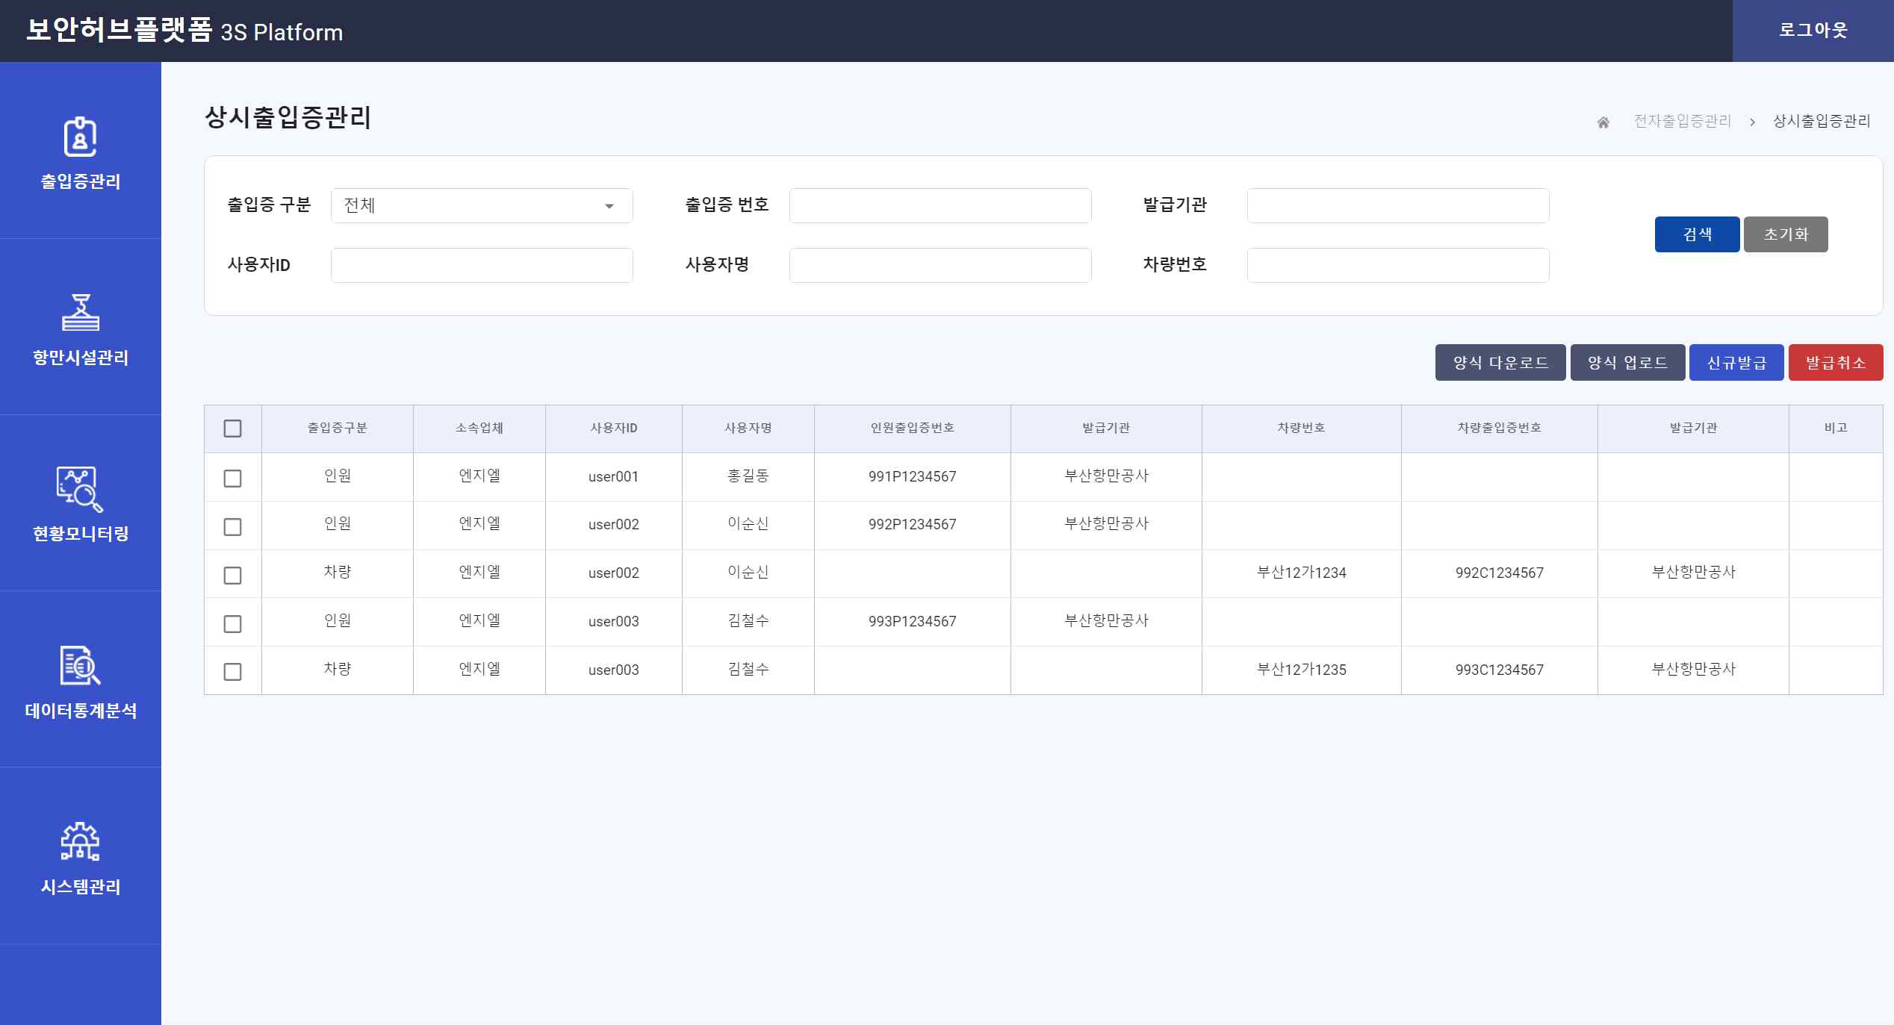
Task: Focus the 차량번호 filter input field
Action: (1398, 265)
